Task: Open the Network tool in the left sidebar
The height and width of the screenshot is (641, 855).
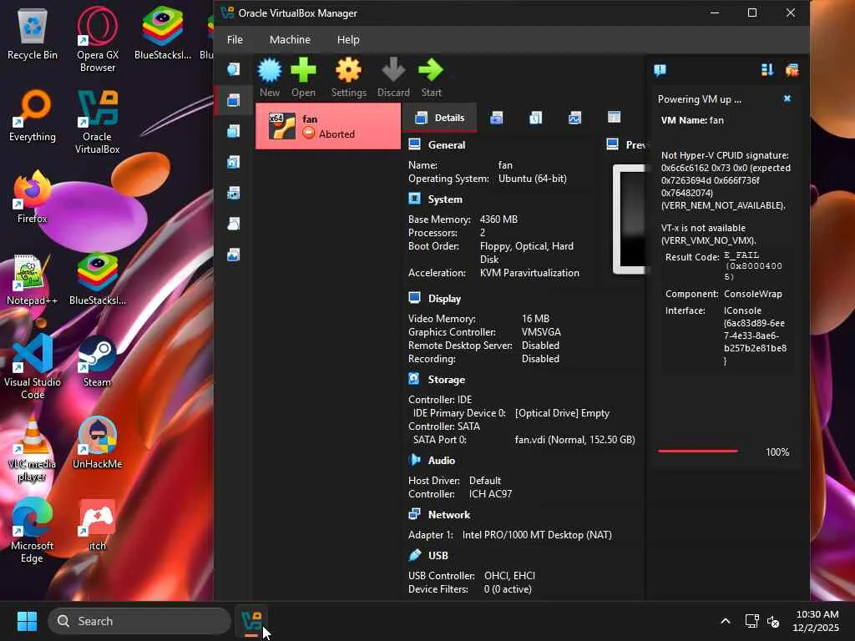Action: (234, 193)
